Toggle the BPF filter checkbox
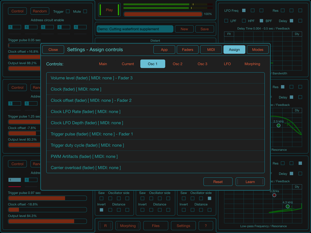 tap(261, 21)
